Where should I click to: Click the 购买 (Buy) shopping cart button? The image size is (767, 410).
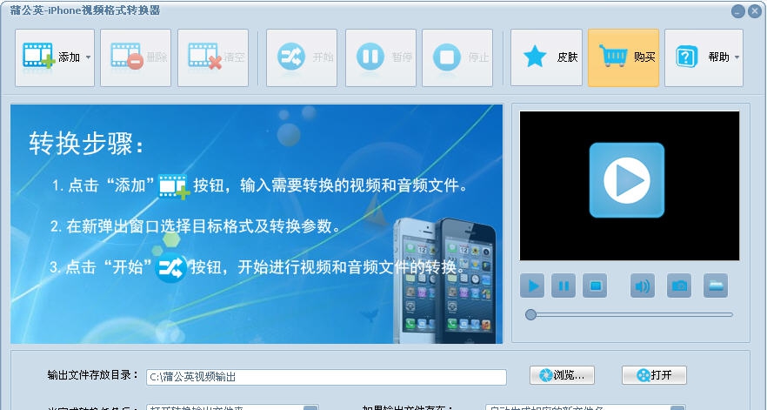[x=624, y=57]
